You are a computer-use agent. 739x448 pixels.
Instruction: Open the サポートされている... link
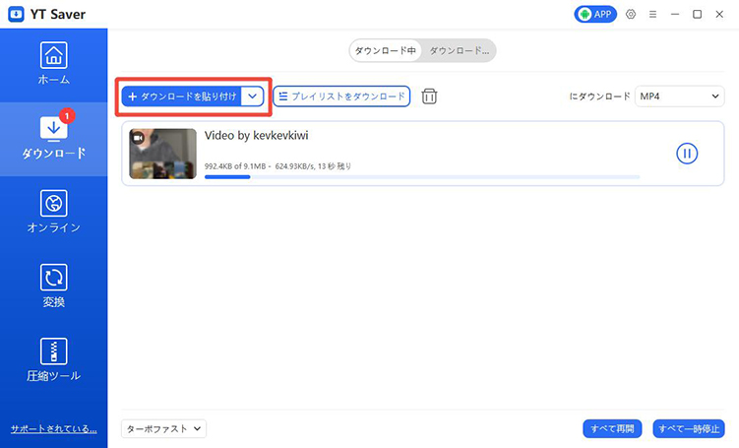pos(54,428)
